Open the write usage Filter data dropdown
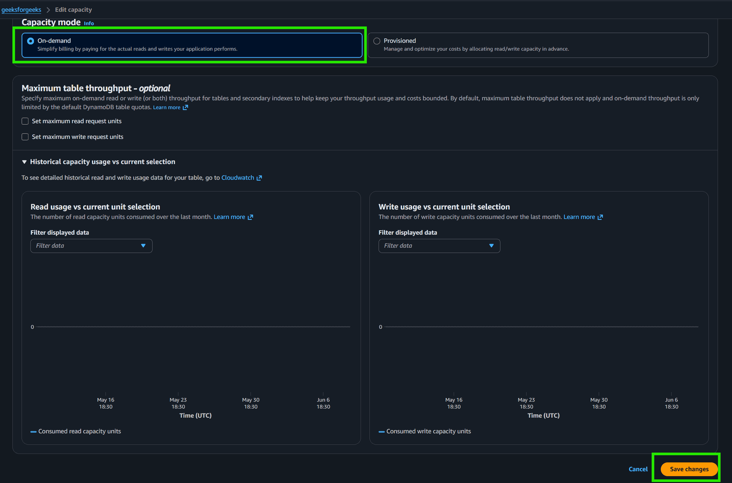The height and width of the screenshot is (483, 732). click(439, 246)
